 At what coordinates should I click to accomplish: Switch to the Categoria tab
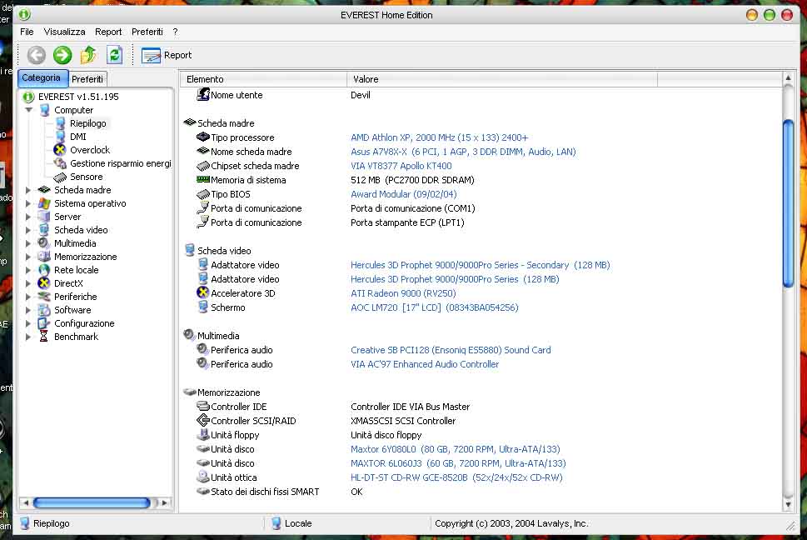[x=42, y=77]
